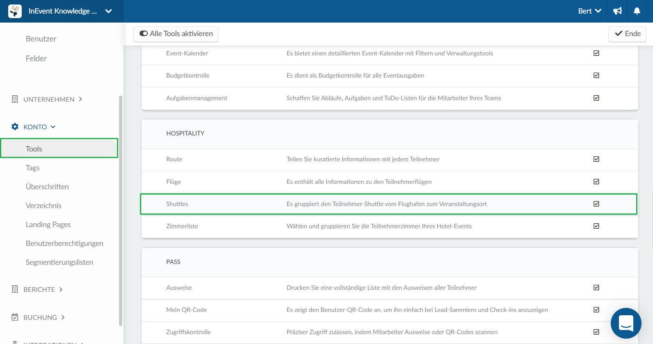The image size is (653, 344).
Task: Open the notifications bell icon
Action: [637, 11]
